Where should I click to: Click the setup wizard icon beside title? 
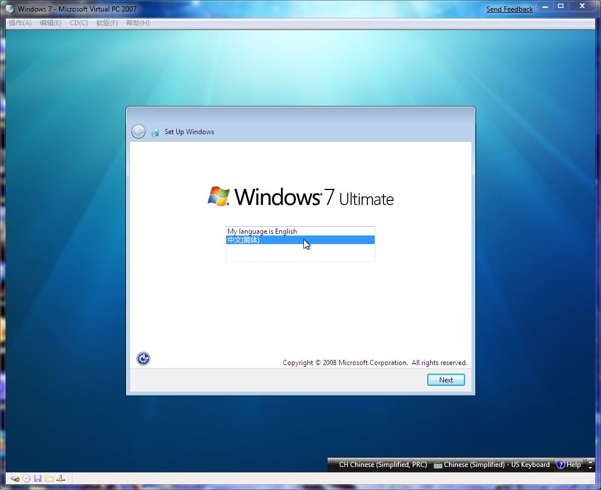pos(155,132)
